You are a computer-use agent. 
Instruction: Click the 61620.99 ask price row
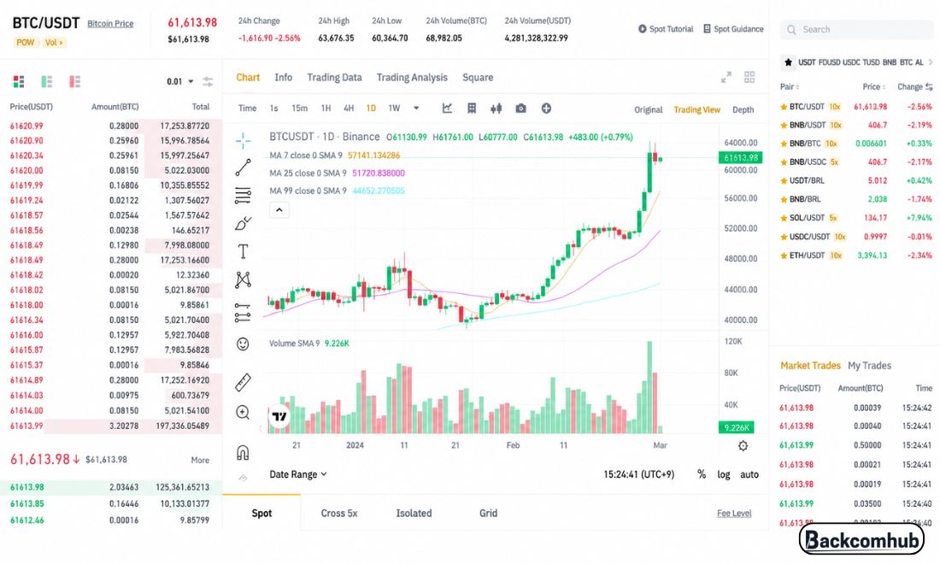click(x=110, y=126)
